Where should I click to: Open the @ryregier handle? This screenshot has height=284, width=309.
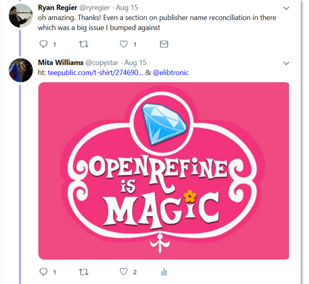pos(95,8)
